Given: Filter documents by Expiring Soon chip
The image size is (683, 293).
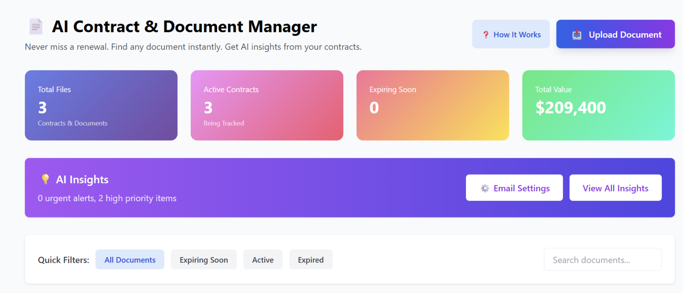Looking at the screenshot, I should pyautogui.click(x=204, y=260).
